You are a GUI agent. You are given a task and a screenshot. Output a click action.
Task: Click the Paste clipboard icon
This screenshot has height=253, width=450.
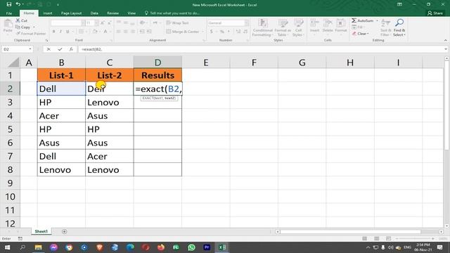8,24
